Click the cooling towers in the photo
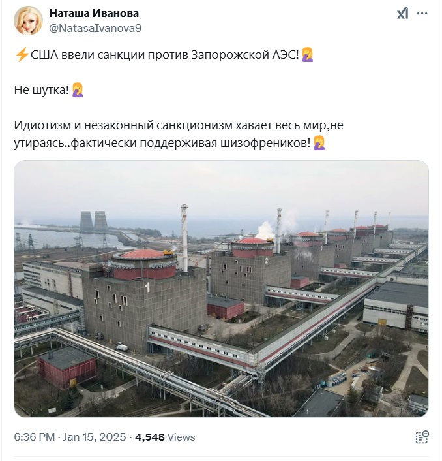The image size is (442, 461). click(94, 221)
